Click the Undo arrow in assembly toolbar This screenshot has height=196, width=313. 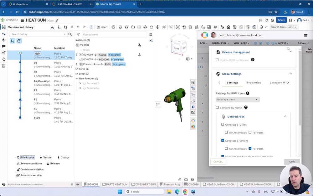pyautogui.click(x=78, y=27)
